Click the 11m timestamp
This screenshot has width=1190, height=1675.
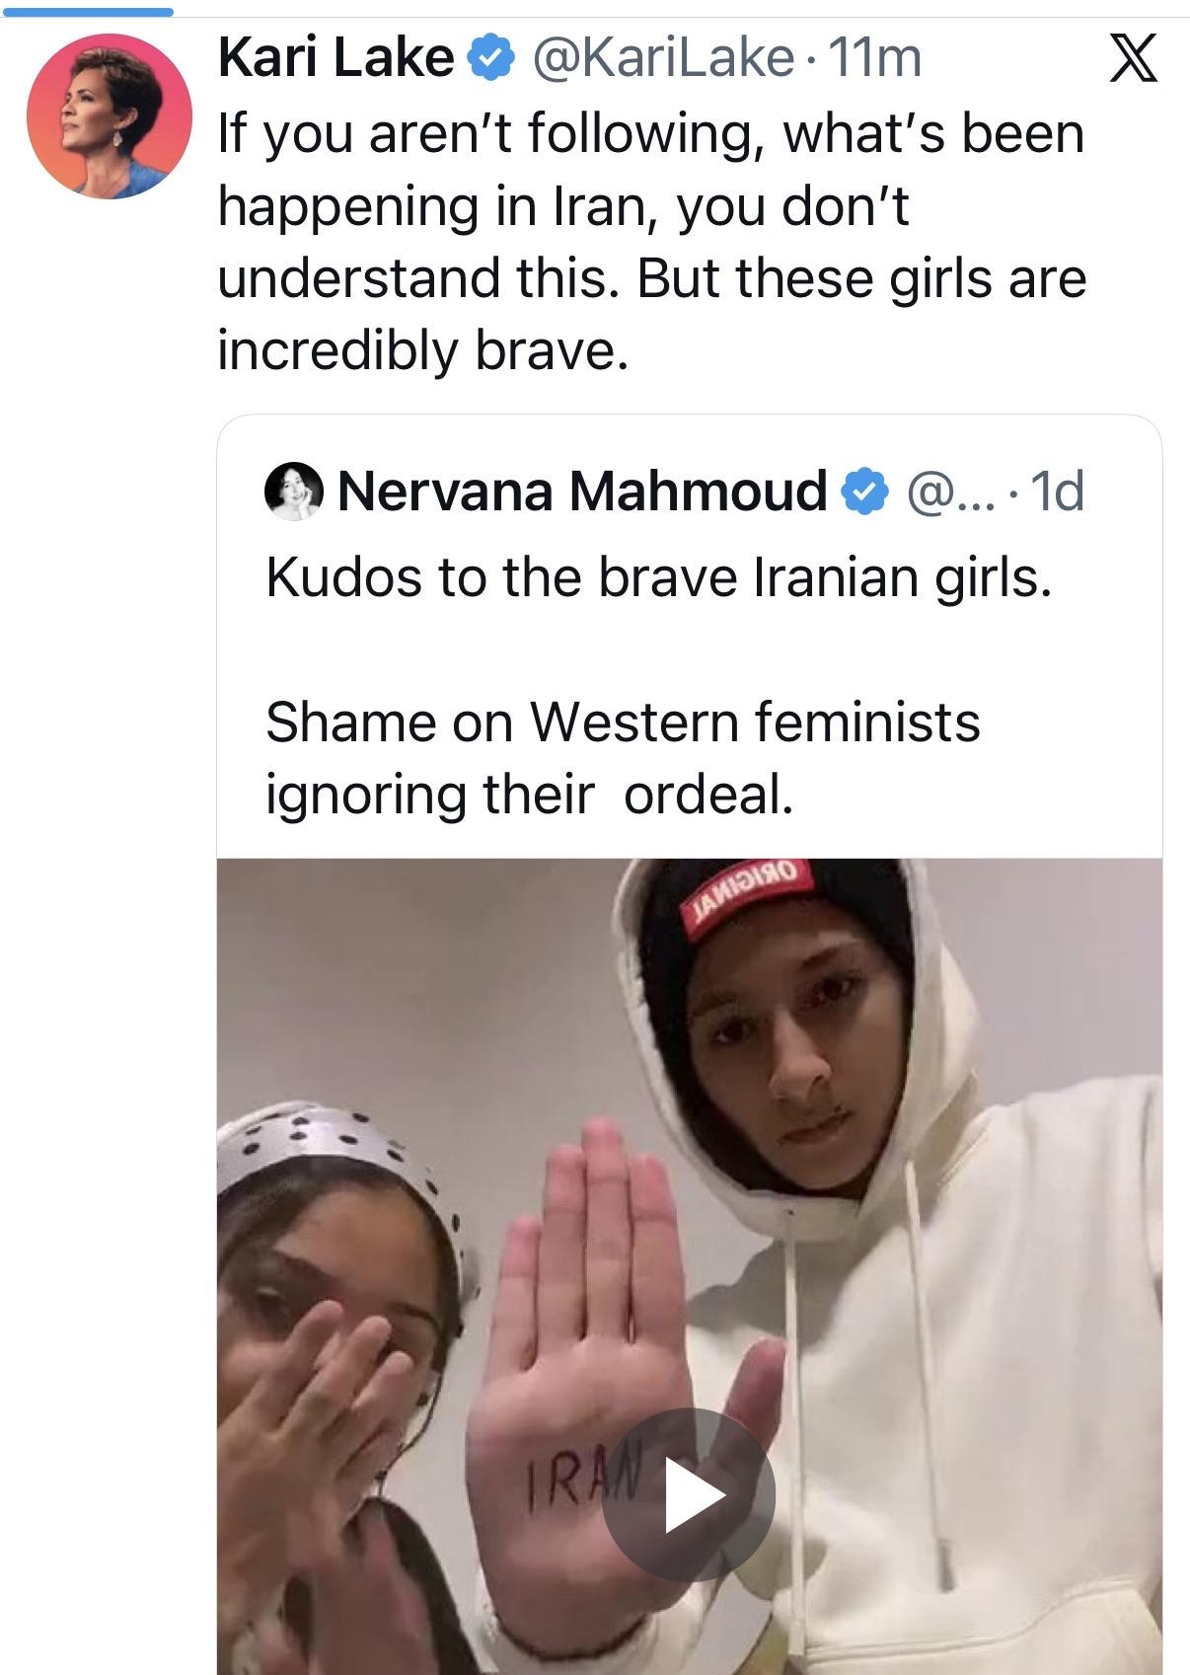tap(875, 59)
